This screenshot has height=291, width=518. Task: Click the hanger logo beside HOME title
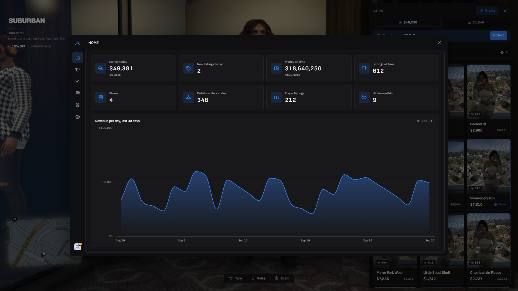(x=78, y=43)
